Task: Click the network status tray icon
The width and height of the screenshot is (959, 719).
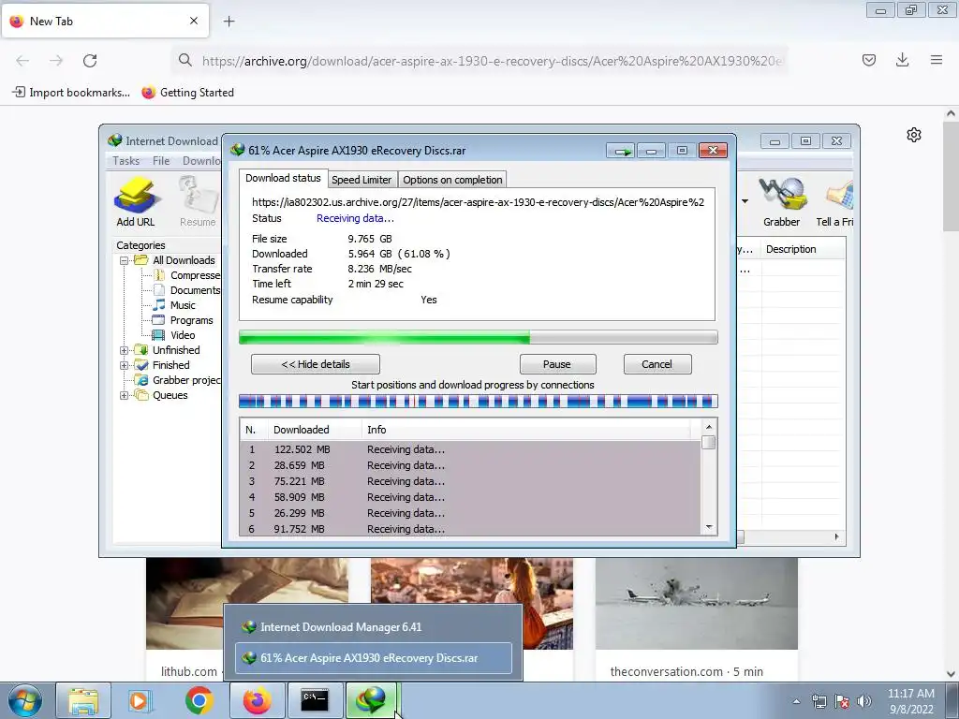Action: [x=819, y=701]
